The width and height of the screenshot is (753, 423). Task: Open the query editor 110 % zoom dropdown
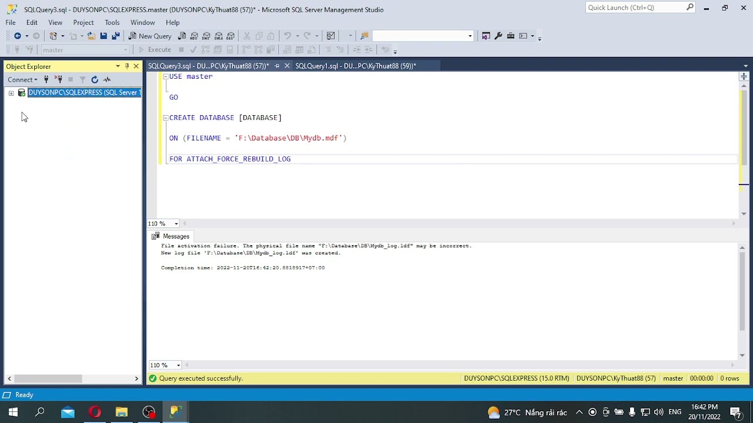click(x=176, y=224)
